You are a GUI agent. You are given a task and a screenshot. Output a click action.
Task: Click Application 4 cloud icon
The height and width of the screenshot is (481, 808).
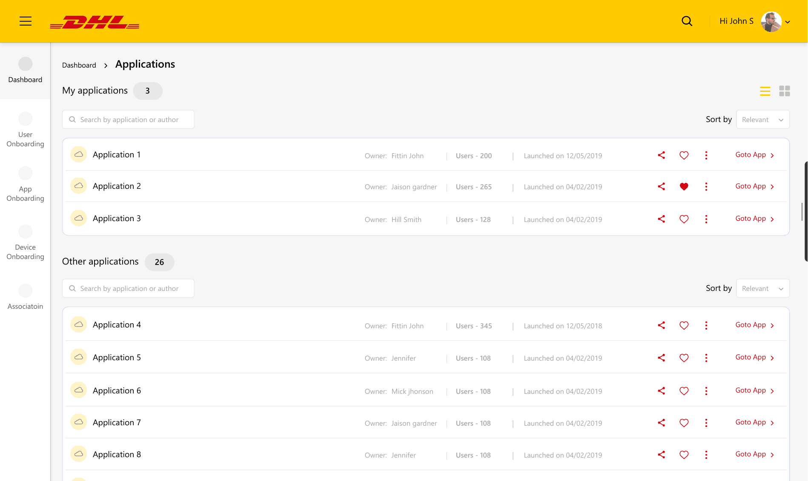pos(78,324)
